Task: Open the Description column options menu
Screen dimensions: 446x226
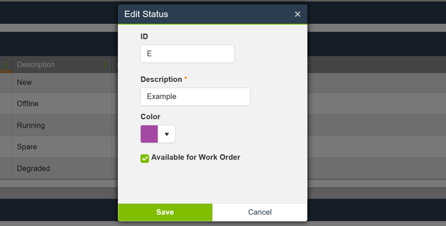Action: (105, 65)
